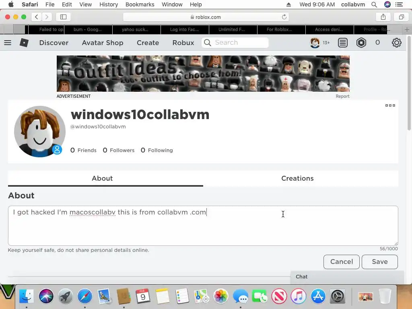This screenshot has width=412, height=309.
Task: Open News app from the Dock
Action: [279, 296]
